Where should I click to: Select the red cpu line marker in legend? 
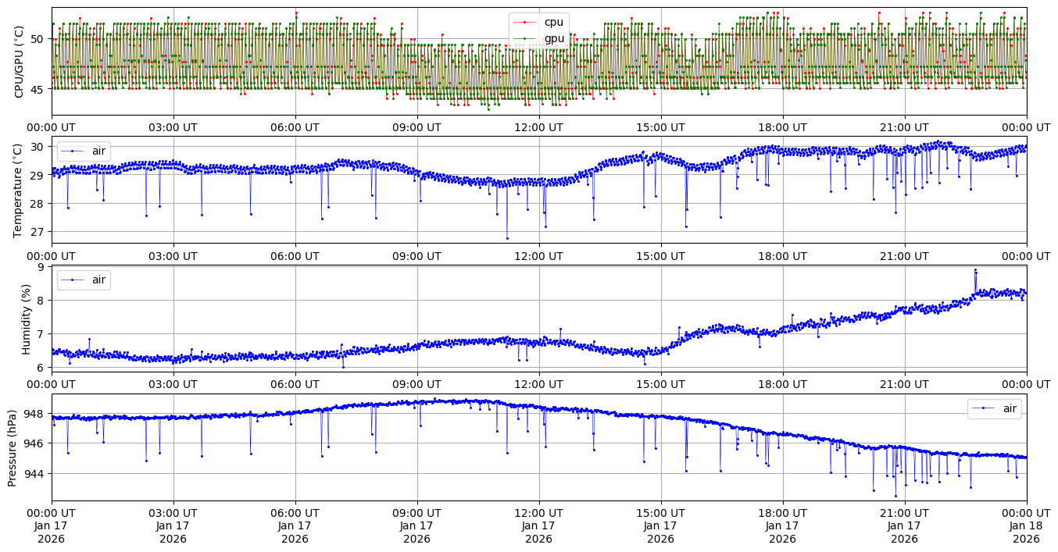point(526,22)
